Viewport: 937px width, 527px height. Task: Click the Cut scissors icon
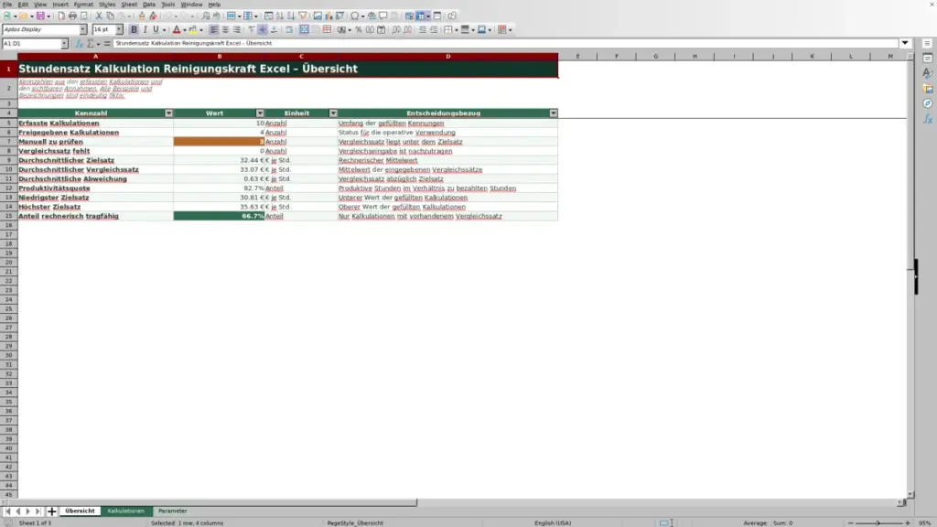(99, 16)
